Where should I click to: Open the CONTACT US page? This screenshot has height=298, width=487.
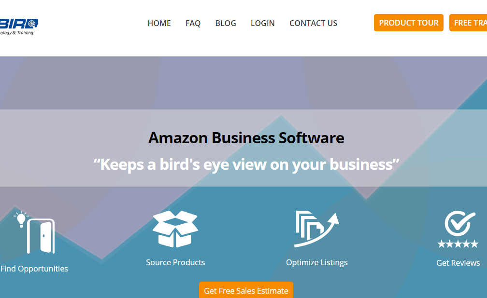point(313,23)
